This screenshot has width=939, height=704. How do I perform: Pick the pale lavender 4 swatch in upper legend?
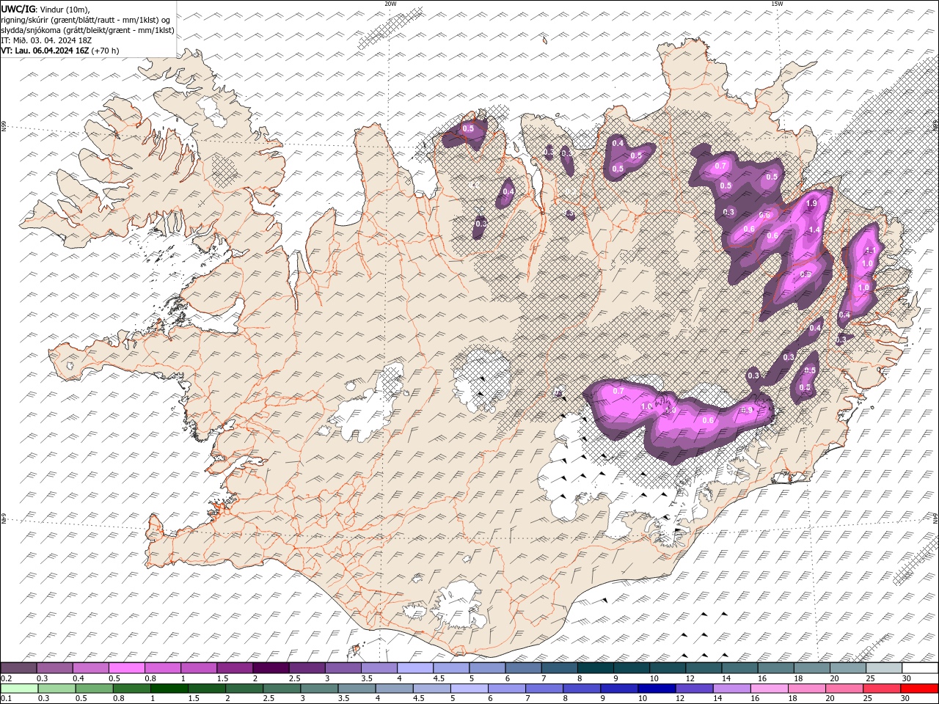coord(415,668)
